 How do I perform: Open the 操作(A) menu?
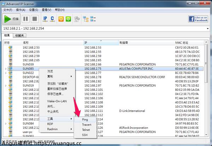(20, 10)
